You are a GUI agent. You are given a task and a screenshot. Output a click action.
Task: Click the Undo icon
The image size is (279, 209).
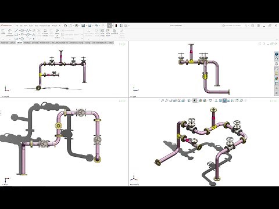(x=96, y=26)
